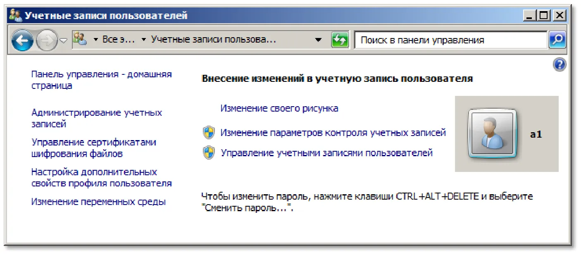The width and height of the screenshot is (581, 255).
Task: Click 'Управление учетными записями пользователей' link
Action: point(326,153)
